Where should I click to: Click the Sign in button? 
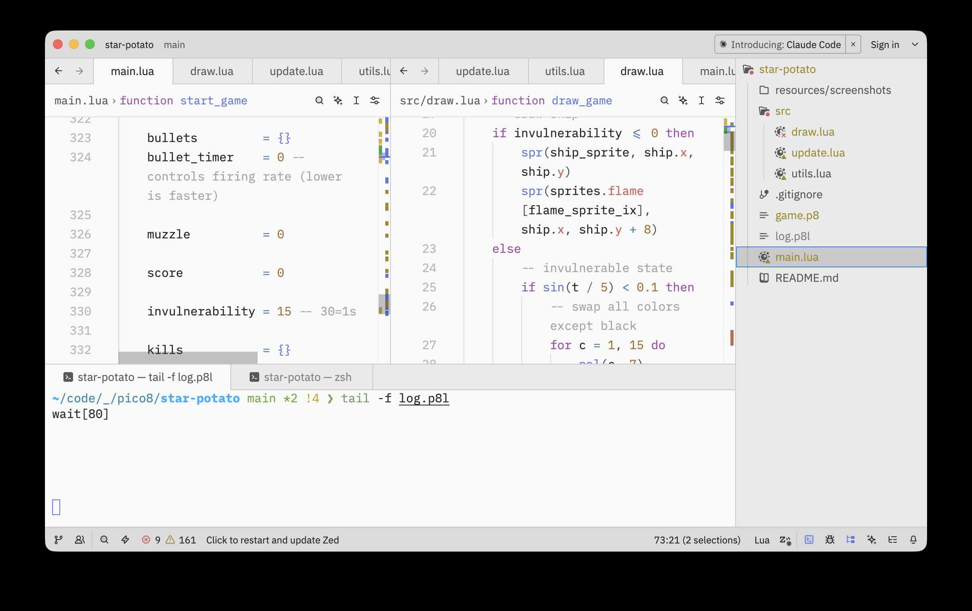885,45
